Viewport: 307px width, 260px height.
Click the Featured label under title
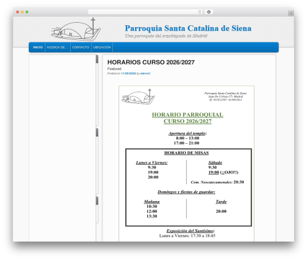(114, 69)
